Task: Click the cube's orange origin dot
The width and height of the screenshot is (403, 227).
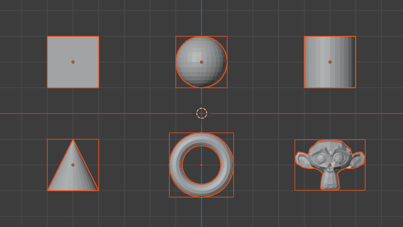Action: click(x=73, y=62)
